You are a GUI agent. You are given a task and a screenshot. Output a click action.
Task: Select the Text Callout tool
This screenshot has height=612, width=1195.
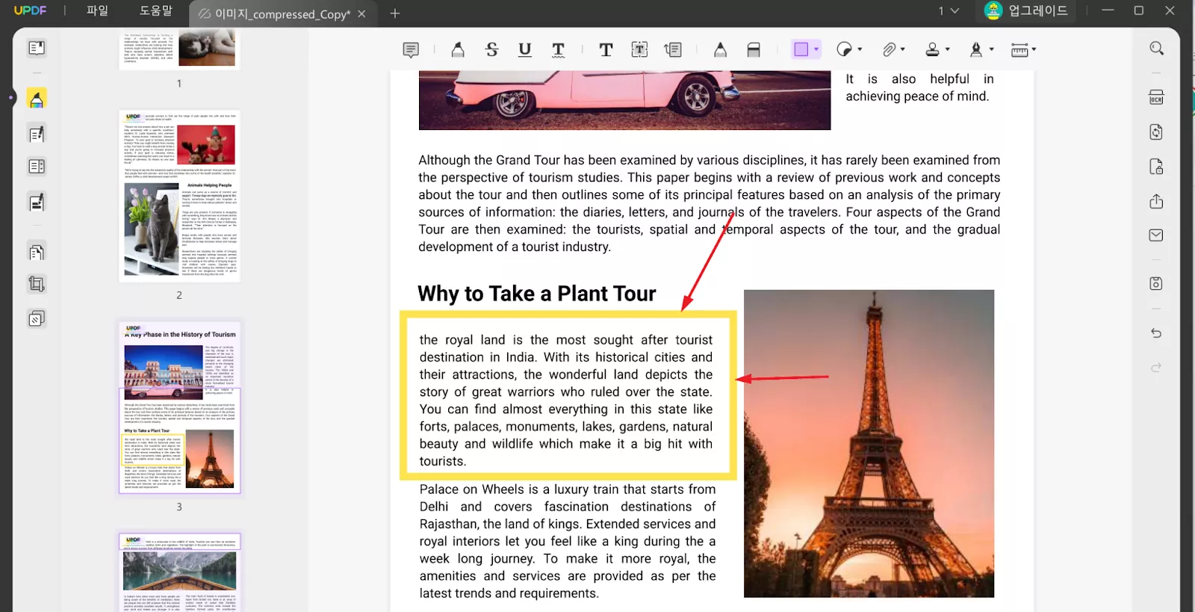coord(673,50)
